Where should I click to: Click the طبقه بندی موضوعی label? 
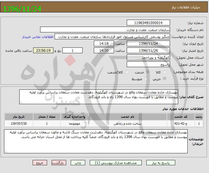(188, 72)
